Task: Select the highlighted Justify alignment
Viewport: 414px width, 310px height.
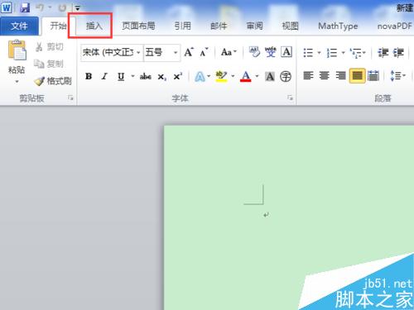Action: [357, 75]
